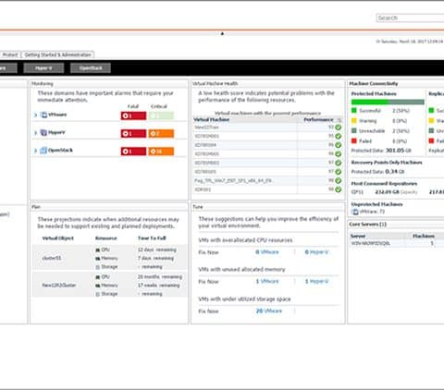Select the Hyper-V button in the black bar
The image size is (444, 390).
pyautogui.click(x=43, y=68)
